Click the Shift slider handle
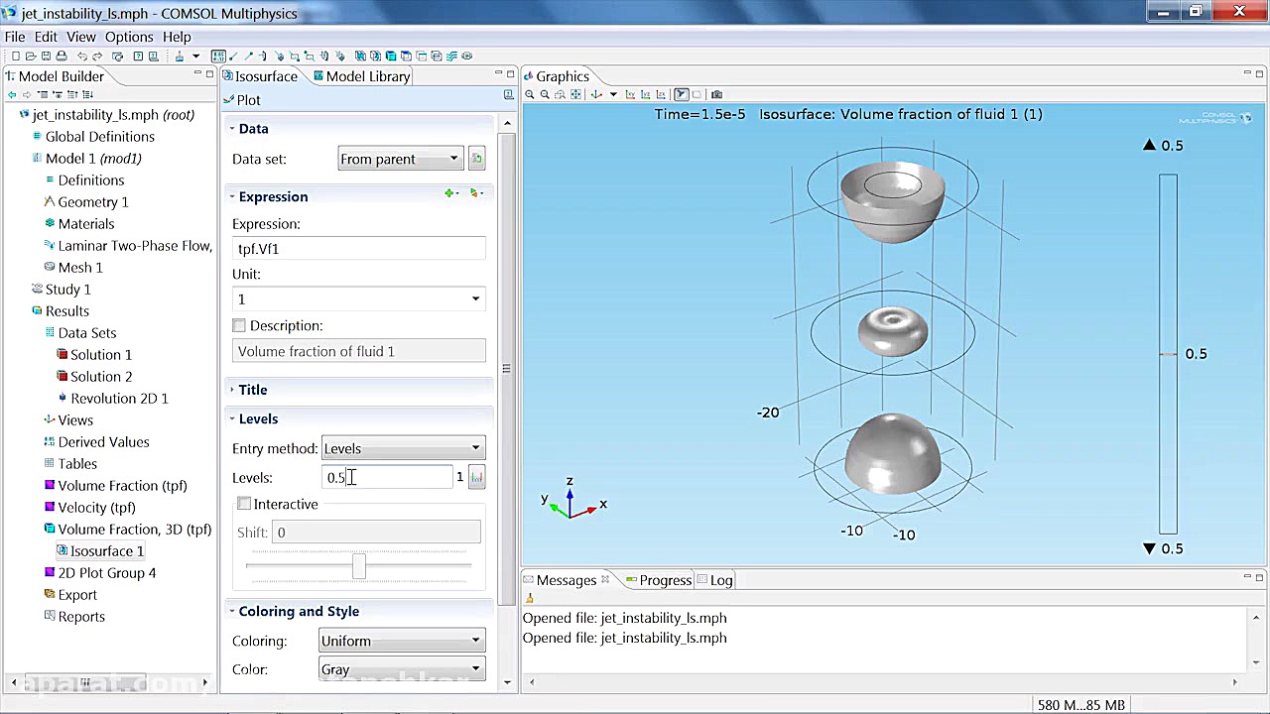The width and height of the screenshot is (1270, 714). pos(358,565)
